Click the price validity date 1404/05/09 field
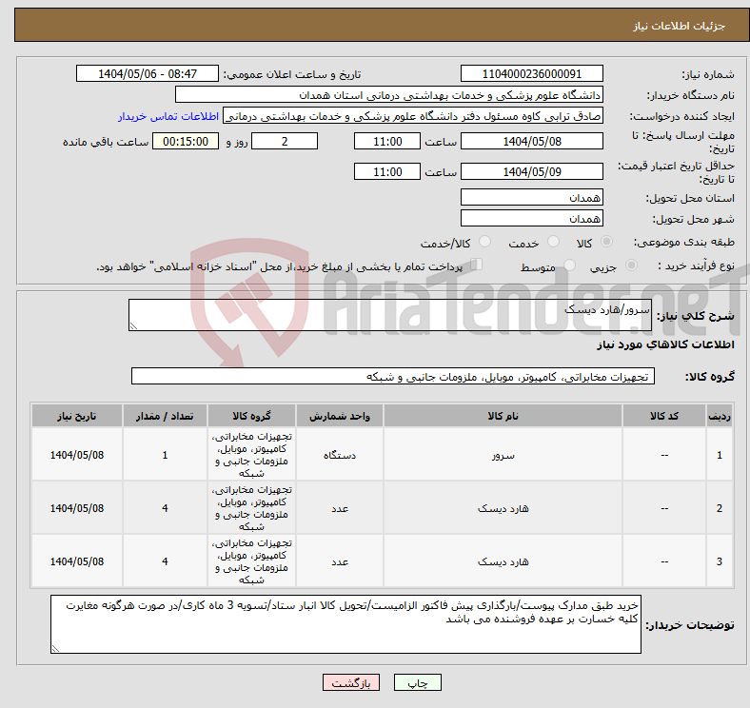The image size is (750, 708). [531, 171]
